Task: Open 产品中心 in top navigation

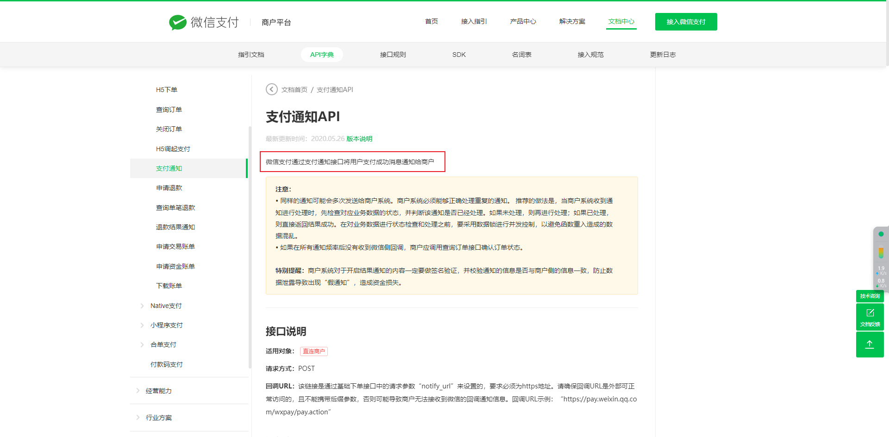Action: (523, 21)
